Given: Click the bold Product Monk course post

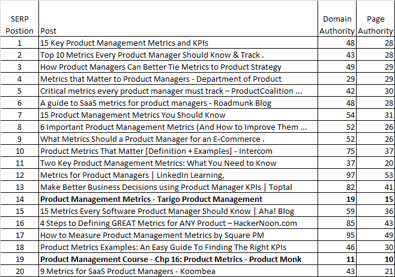Looking at the screenshot, I should [x=170, y=259].
